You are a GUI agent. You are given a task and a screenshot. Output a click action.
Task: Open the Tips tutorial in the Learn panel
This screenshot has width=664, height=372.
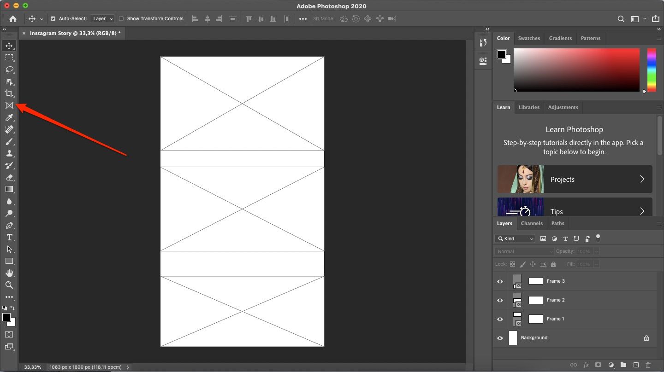click(x=574, y=211)
